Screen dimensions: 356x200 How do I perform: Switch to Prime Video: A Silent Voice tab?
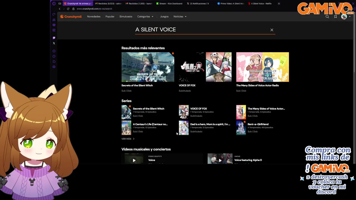tap(231, 4)
